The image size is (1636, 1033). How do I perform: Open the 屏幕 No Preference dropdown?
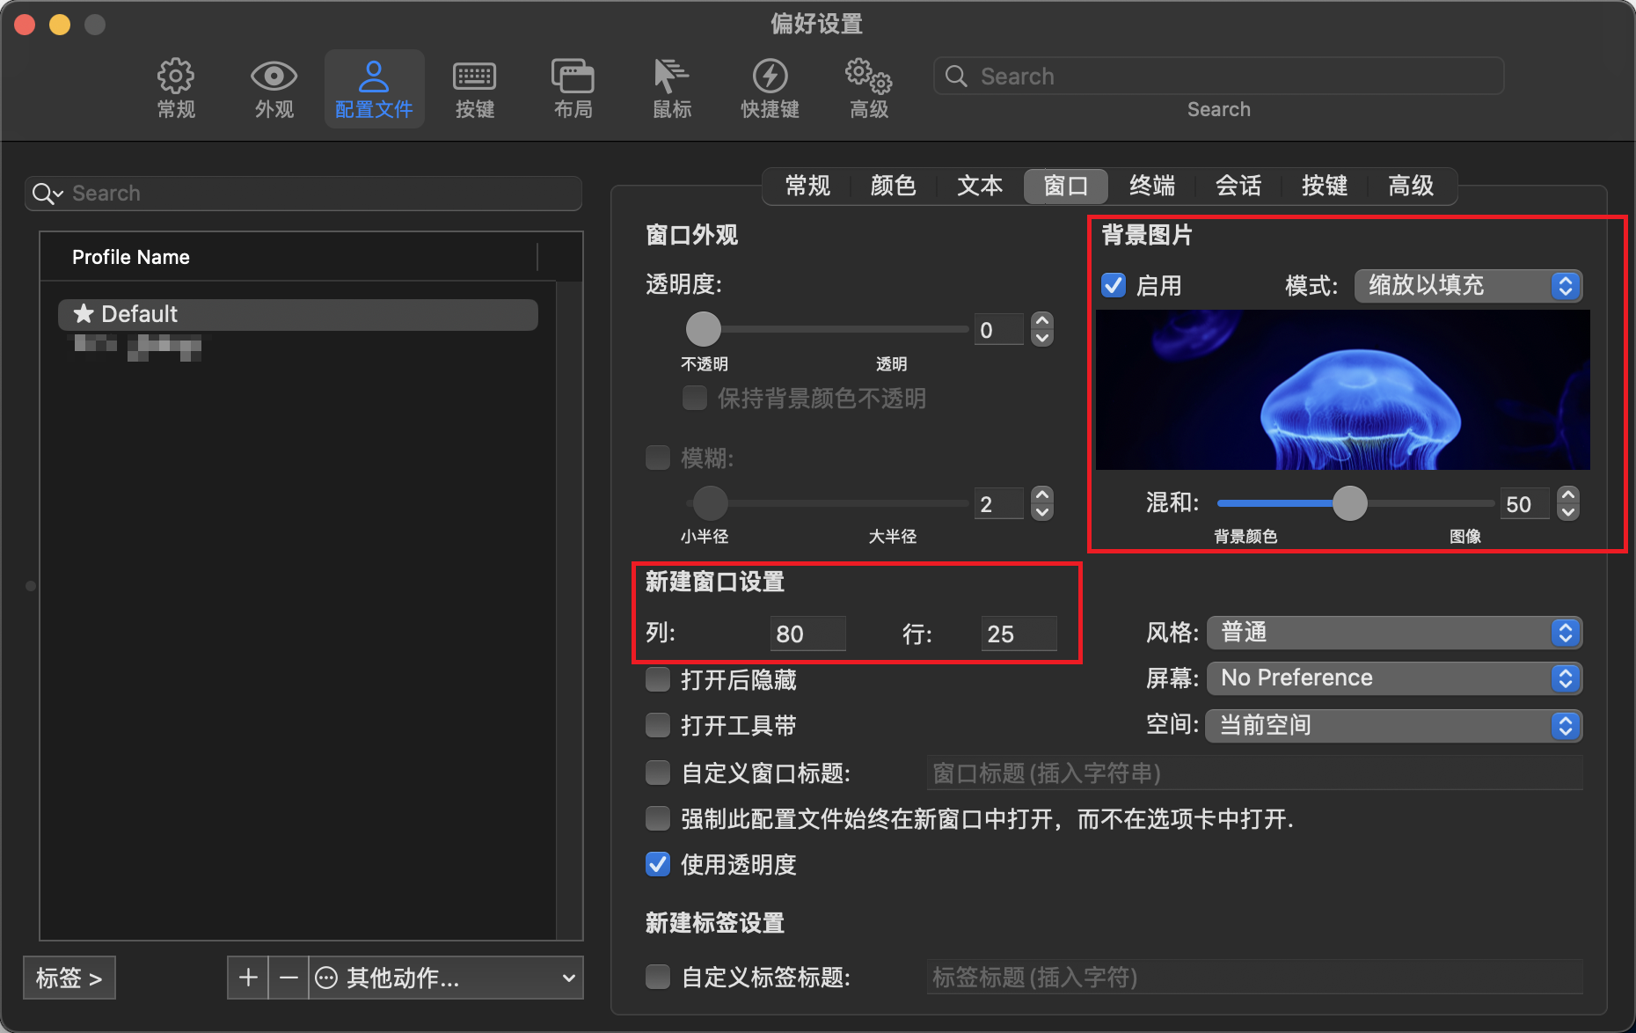coord(1394,678)
